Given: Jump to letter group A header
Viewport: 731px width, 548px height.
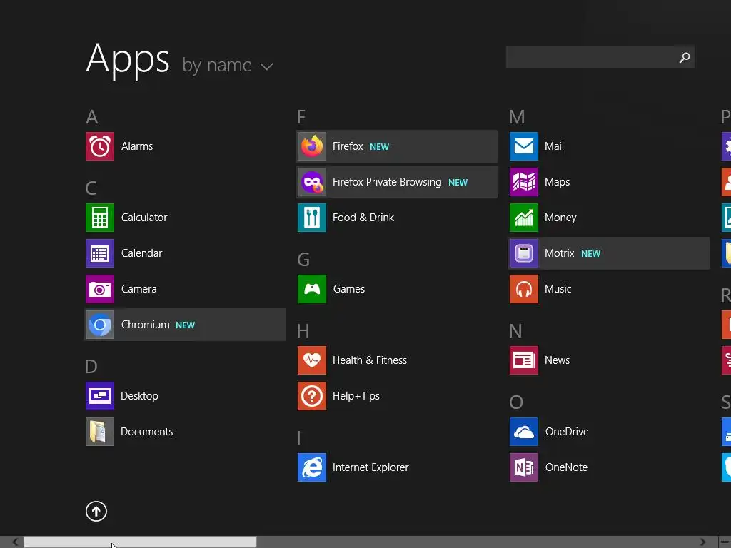Looking at the screenshot, I should click(92, 117).
